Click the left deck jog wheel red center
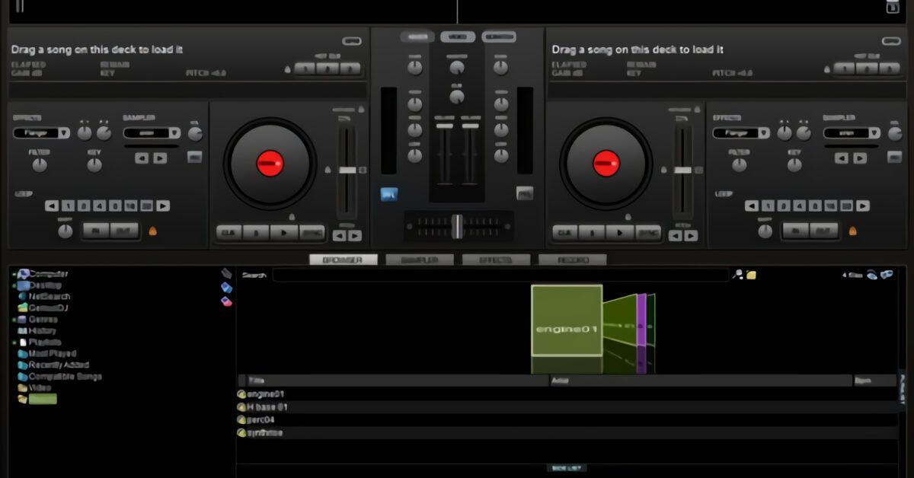This screenshot has width=914, height=478. pos(270,163)
